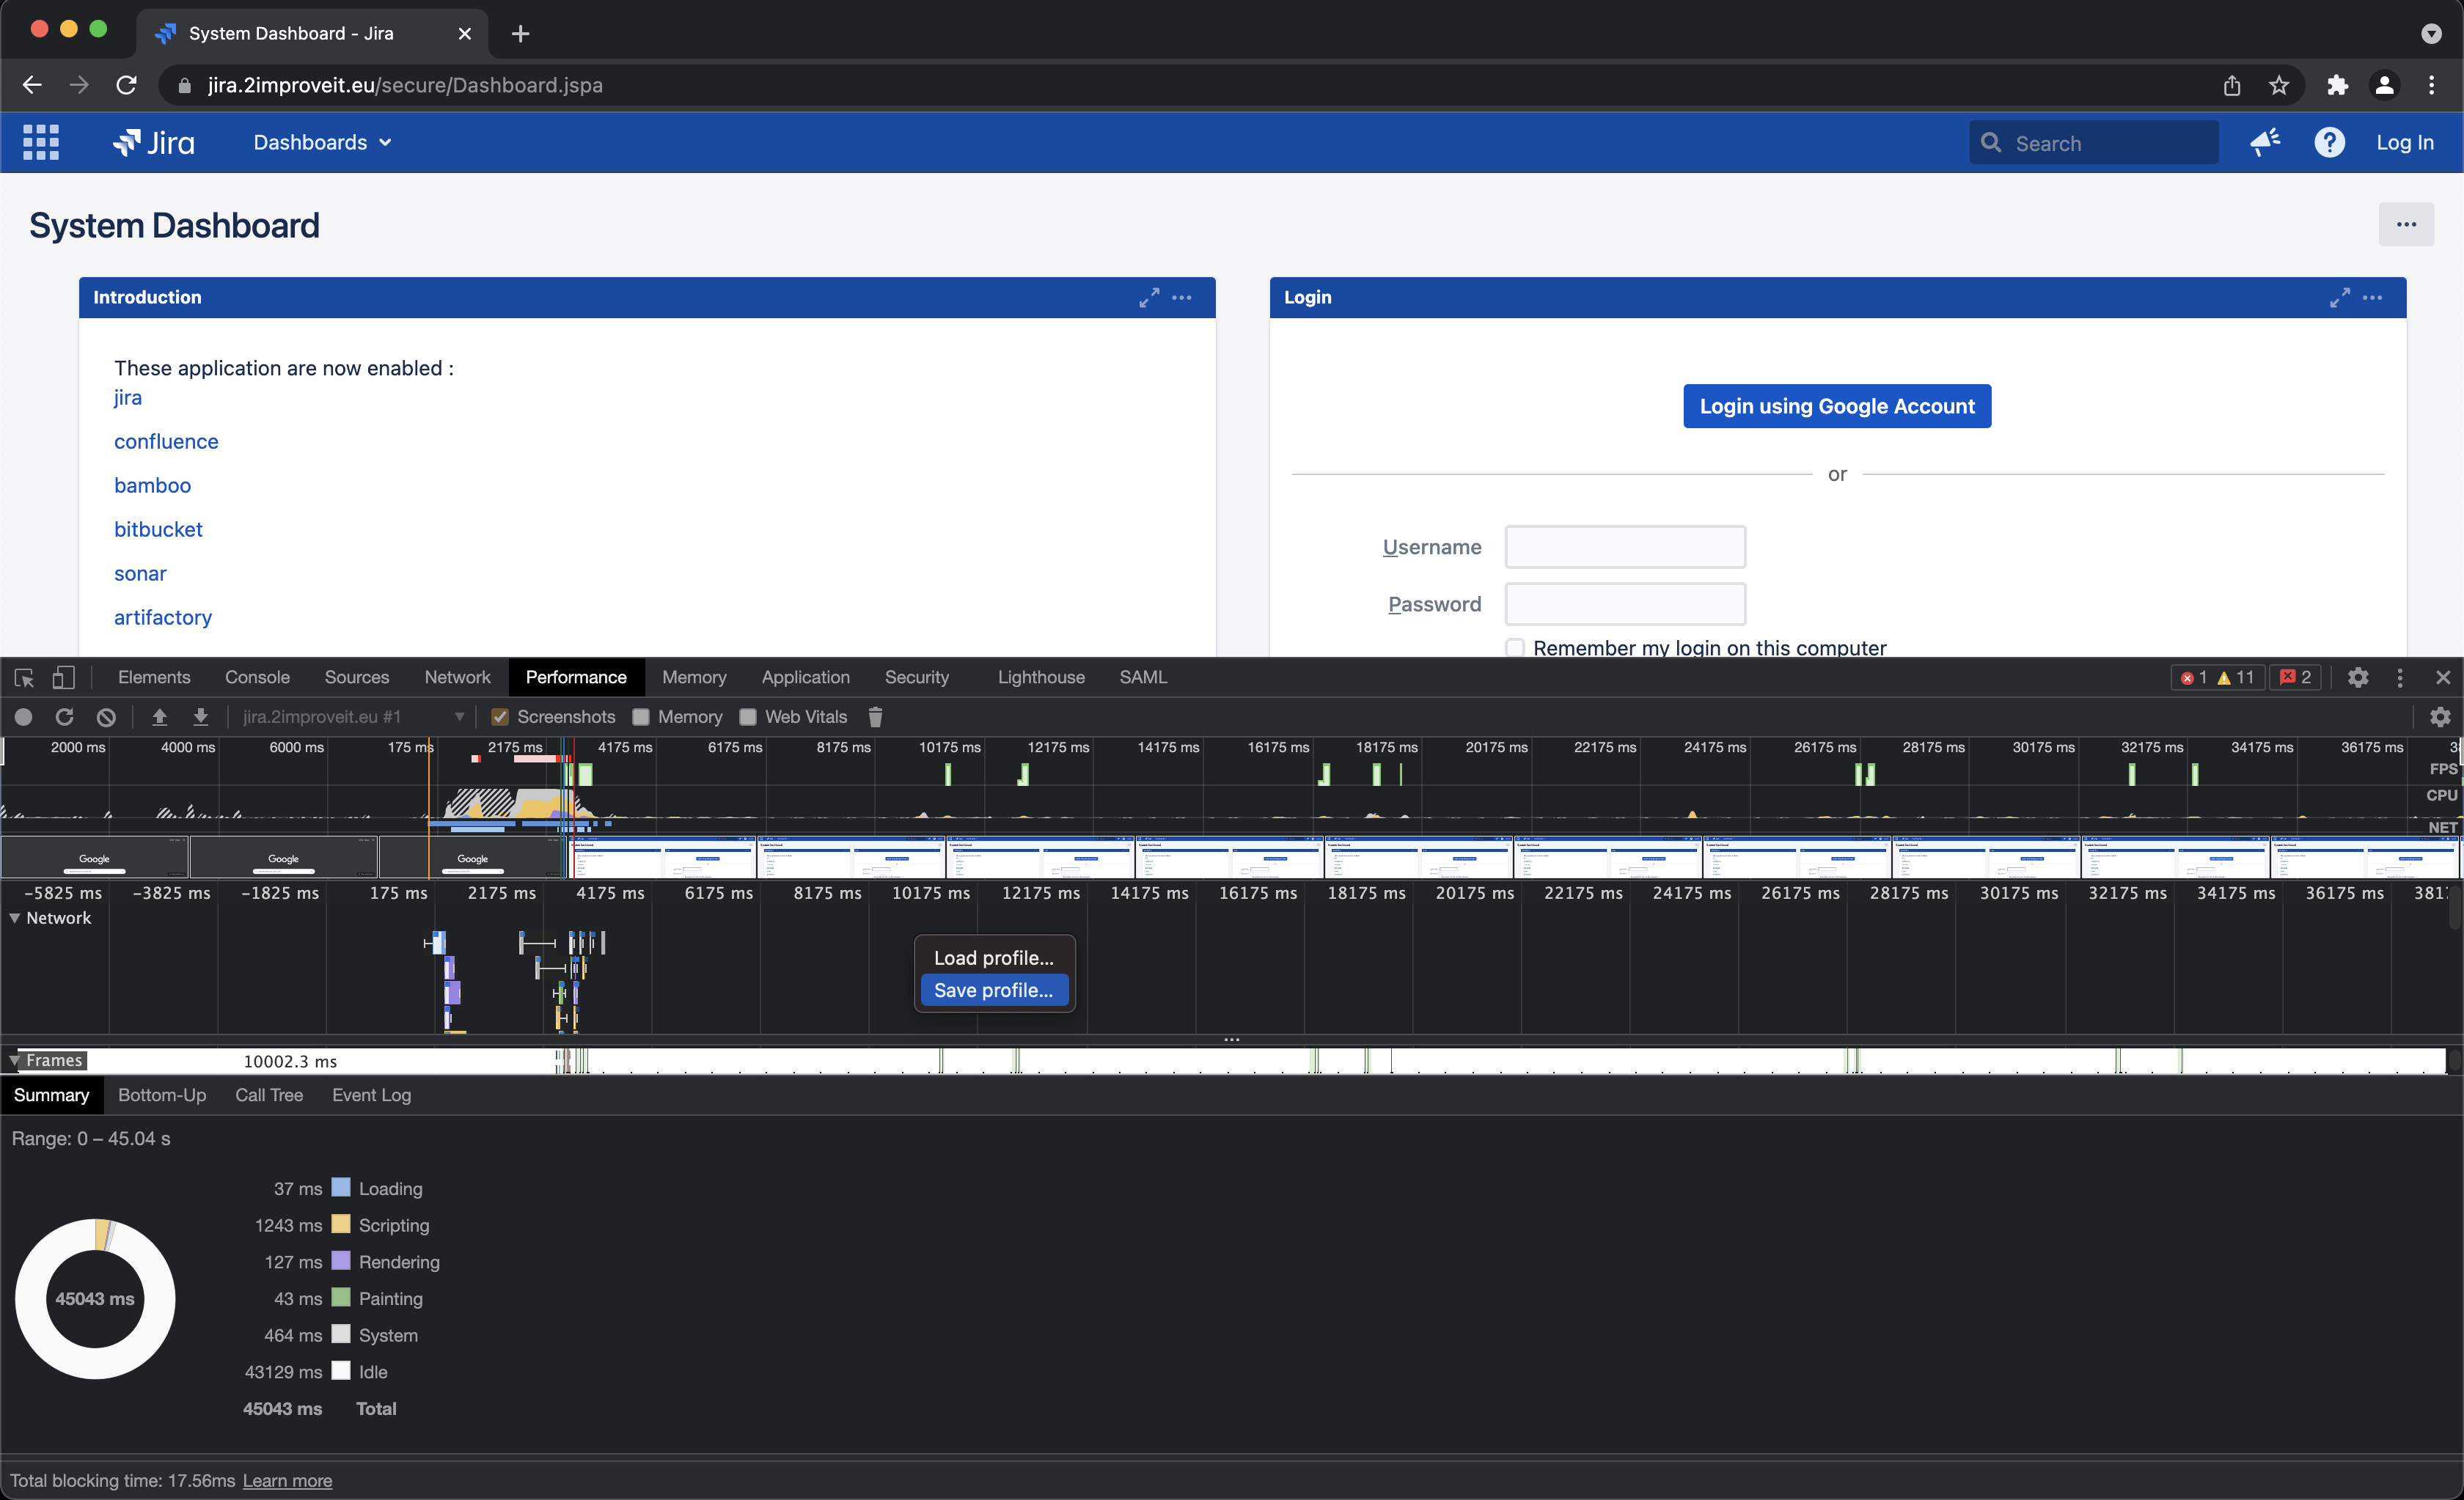Clear the performance recording

click(x=106, y=718)
